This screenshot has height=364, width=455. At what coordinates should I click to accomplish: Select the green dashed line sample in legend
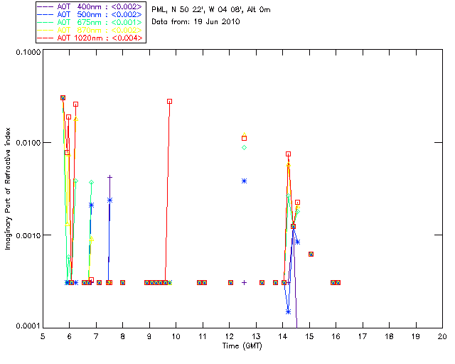45,22
